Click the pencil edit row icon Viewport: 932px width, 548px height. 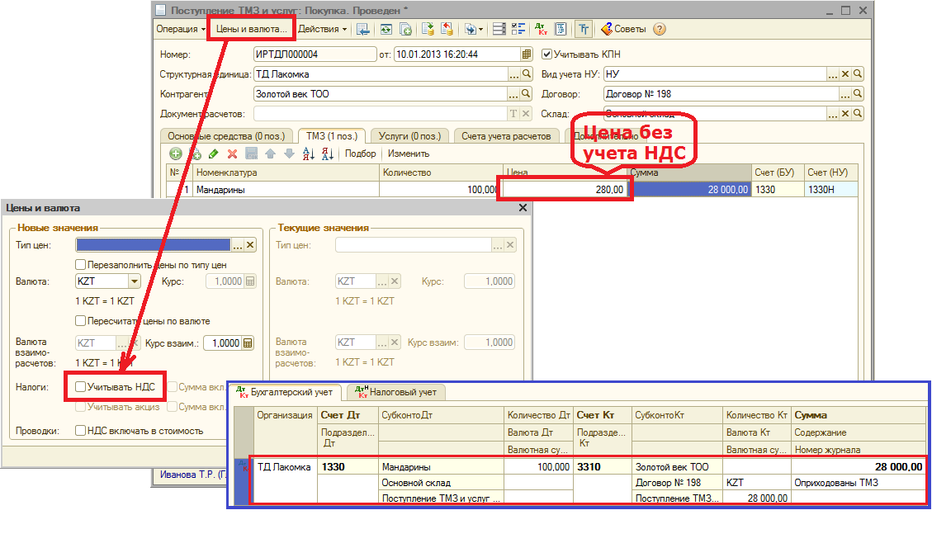213,154
